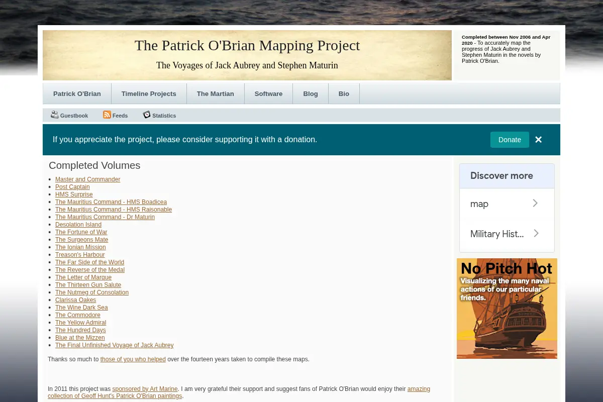The image size is (603, 402).
Task: Open The Surgeons Mate link
Action: point(81,240)
